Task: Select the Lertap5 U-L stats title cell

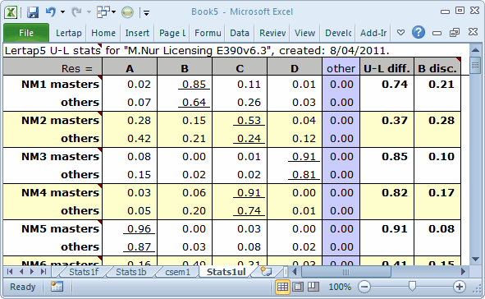Action: tap(197, 50)
